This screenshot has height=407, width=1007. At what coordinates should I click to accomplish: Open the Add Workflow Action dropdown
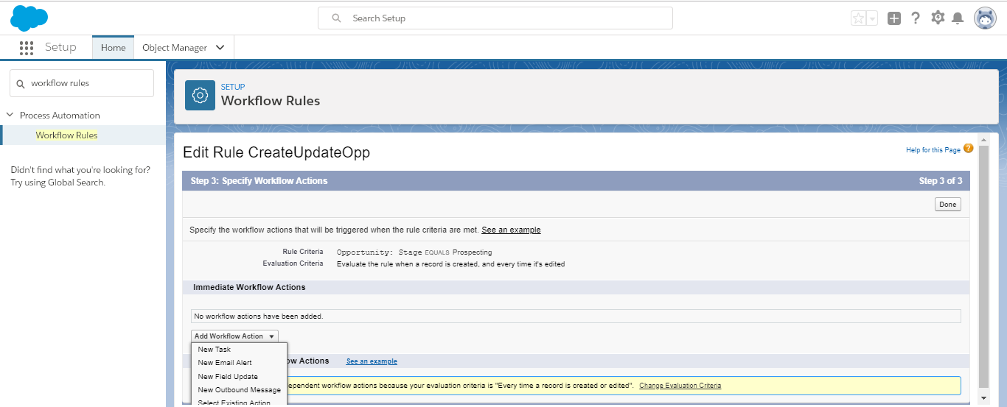point(234,336)
